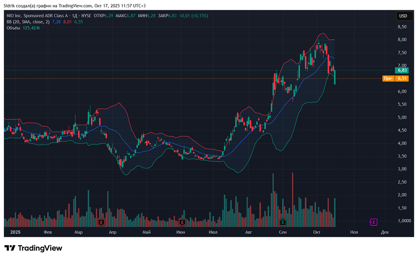This screenshot has height=259, width=418.
Task: Click the daily change +0,01 (+0,15%)
Action: click(194, 16)
